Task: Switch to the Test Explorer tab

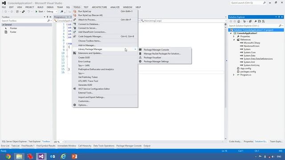Action: click(x=34, y=141)
